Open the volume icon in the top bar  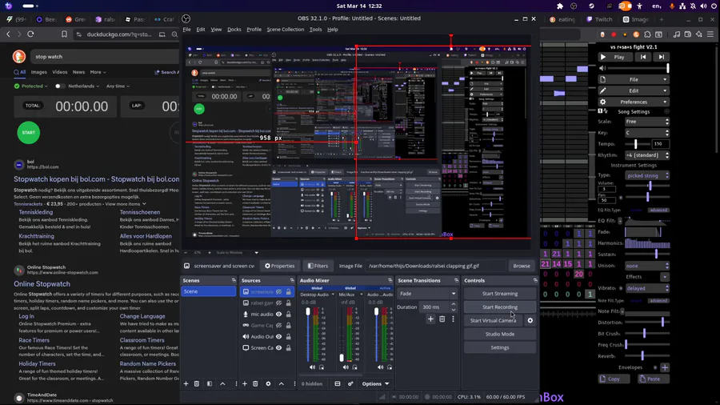click(703, 6)
